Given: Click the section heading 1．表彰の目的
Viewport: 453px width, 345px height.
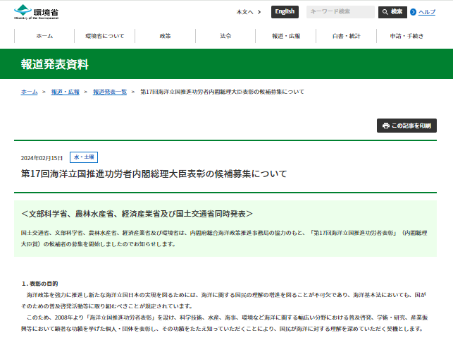Looking at the screenshot, I should (x=40, y=284).
